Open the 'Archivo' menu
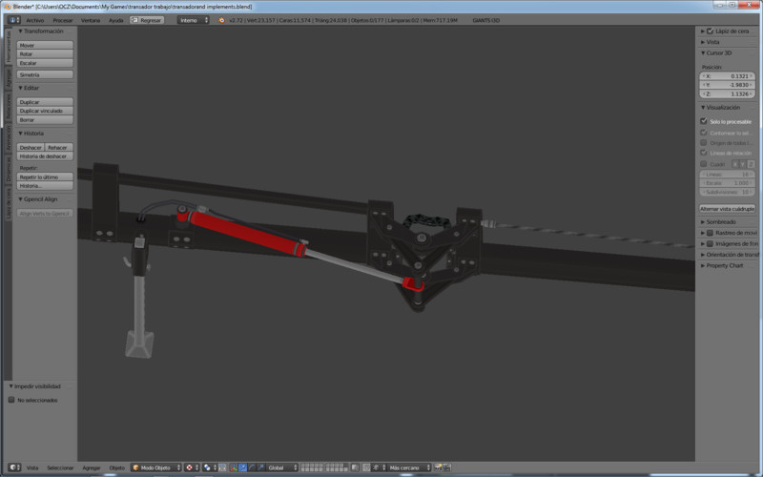Screen dimensions: 763x477 (34, 19)
